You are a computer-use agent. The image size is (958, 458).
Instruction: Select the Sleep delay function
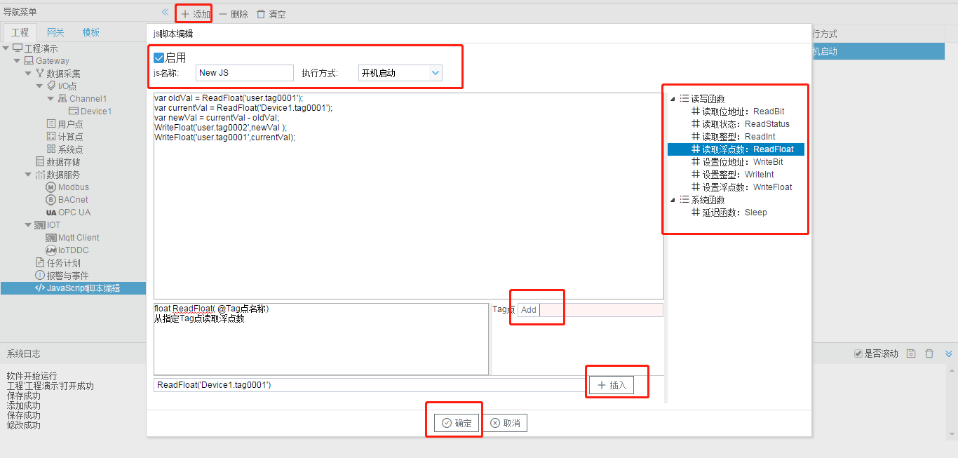pyautogui.click(x=729, y=213)
